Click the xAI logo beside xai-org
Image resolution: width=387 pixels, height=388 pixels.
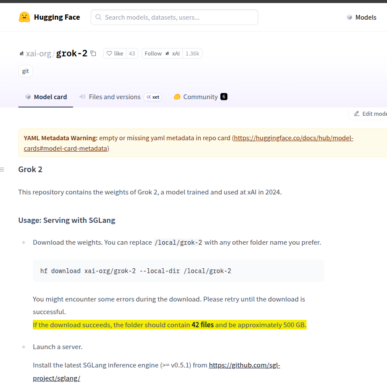(x=21, y=53)
